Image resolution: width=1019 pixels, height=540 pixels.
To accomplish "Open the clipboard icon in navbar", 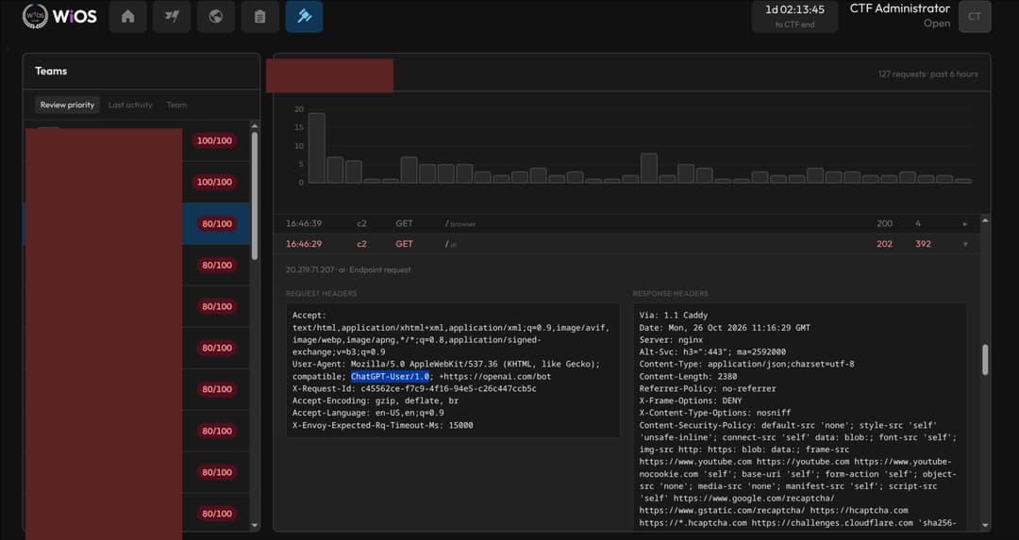I will pos(260,17).
